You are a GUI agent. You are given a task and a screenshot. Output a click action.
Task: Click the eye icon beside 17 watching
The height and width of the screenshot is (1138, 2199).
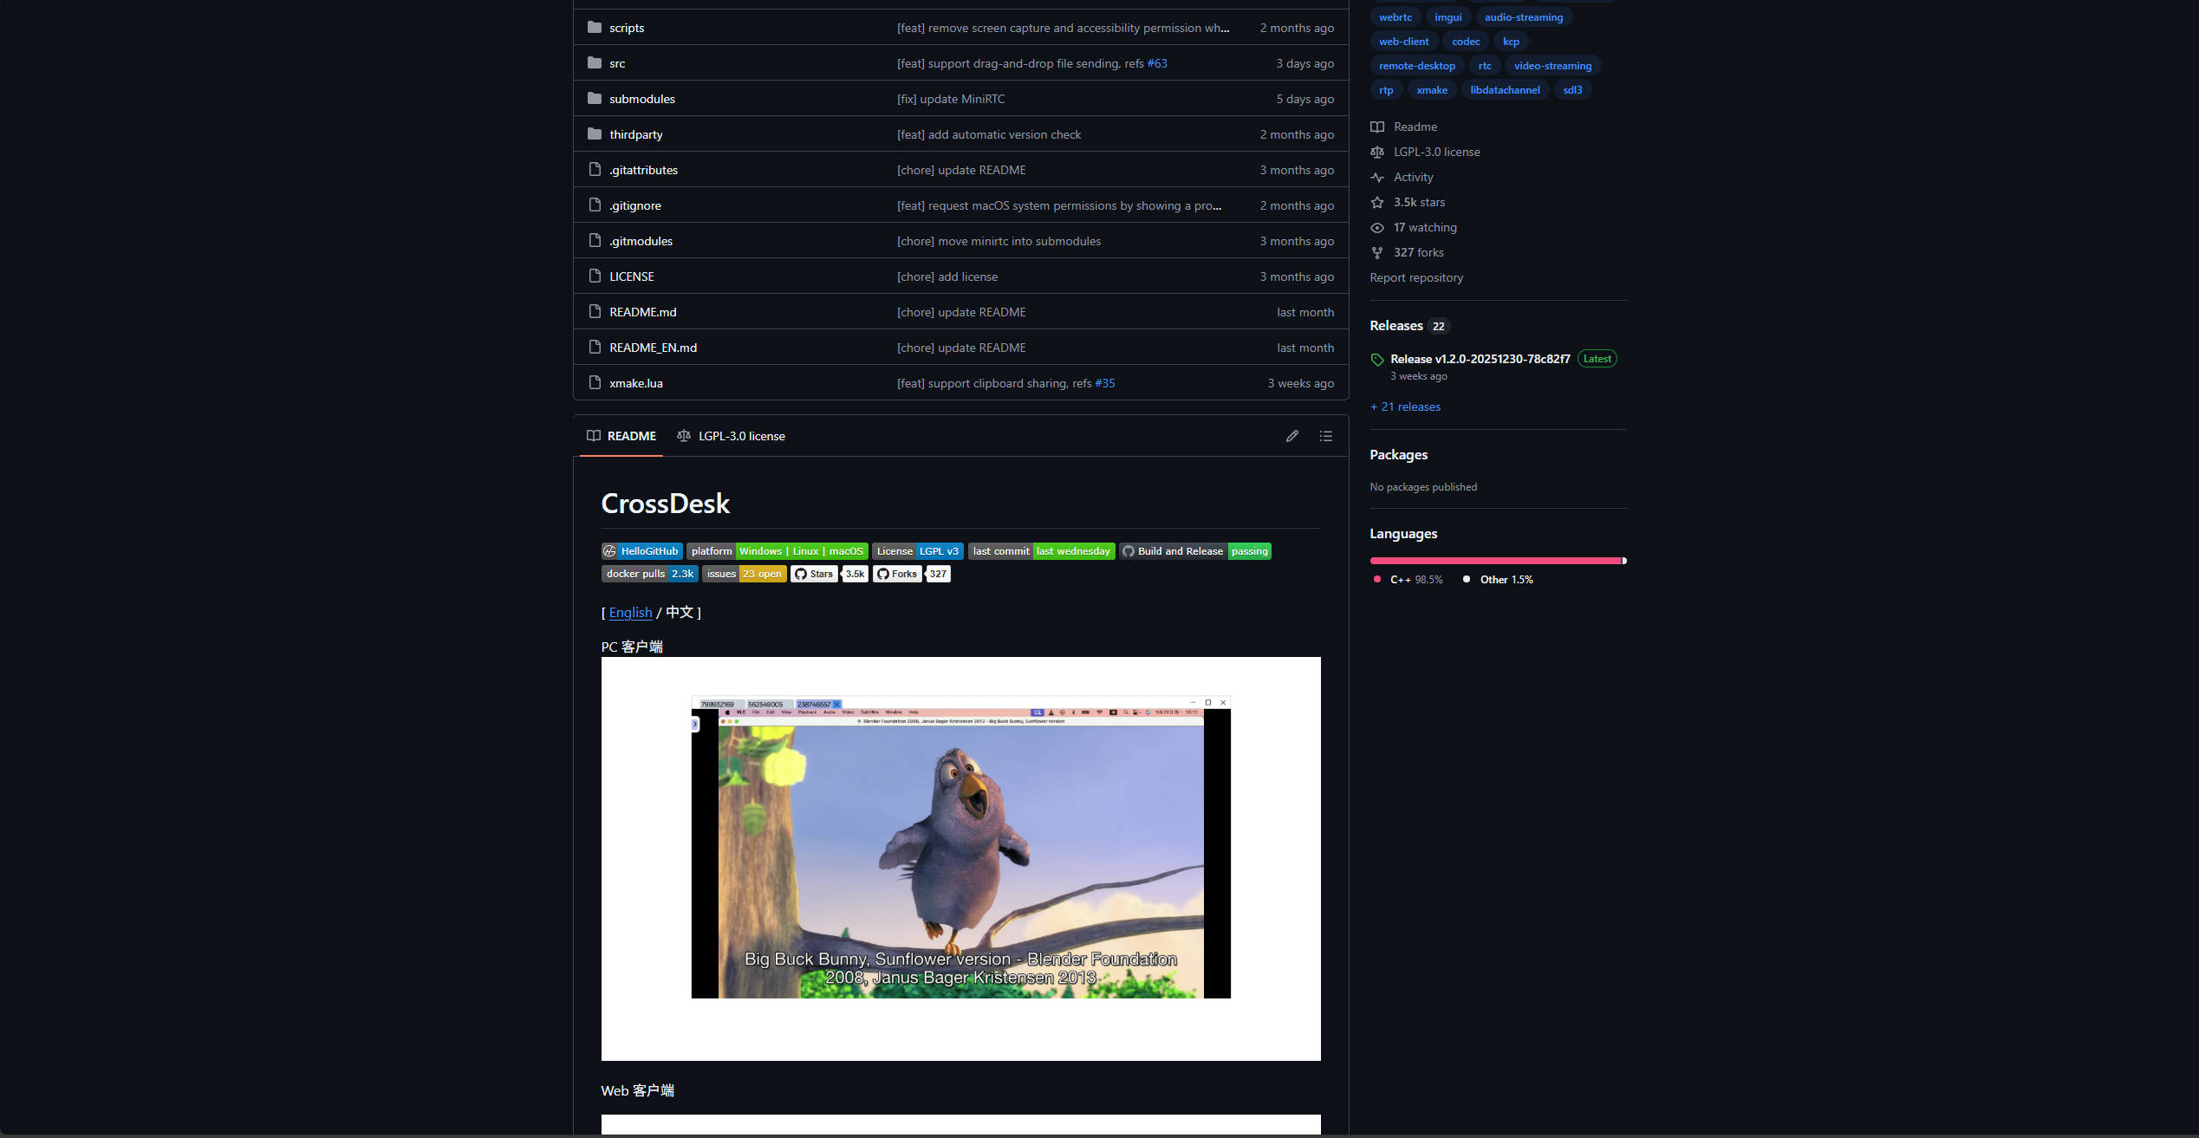[1376, 227]
